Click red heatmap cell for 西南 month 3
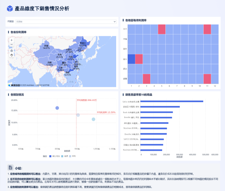Image resolution: width=225 pixels, height=191 pixels. pyautogui.click(x=146, y=79)
